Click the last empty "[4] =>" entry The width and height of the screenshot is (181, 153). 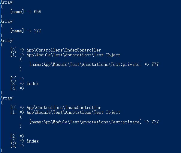coord(17,146)
